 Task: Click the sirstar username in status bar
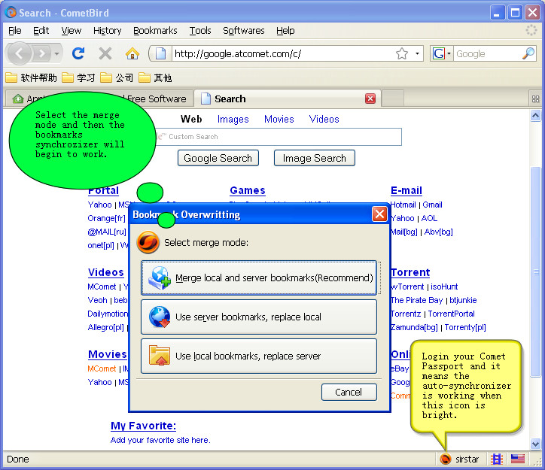tap(467, 459)
